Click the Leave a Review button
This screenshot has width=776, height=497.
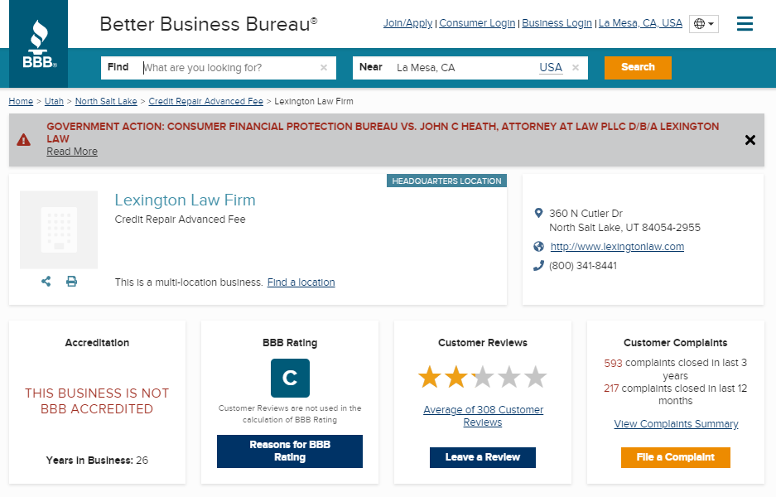[x=483, y=457]
